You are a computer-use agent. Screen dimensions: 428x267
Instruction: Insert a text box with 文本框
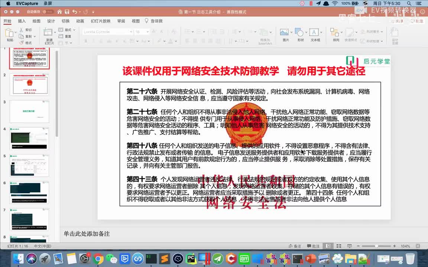click(314, 32)
